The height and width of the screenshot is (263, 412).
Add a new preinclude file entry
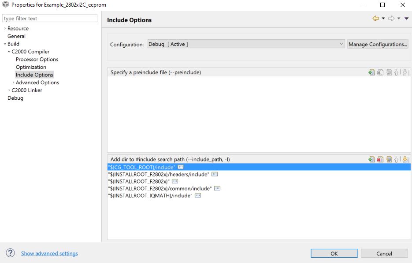click(x=371, y=72)
